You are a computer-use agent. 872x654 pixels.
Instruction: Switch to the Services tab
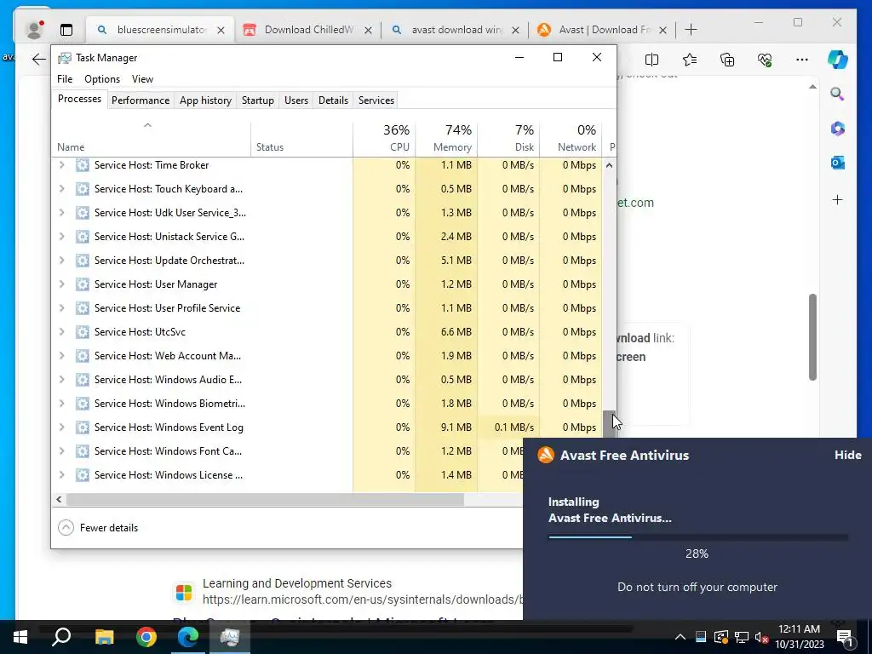376,100
